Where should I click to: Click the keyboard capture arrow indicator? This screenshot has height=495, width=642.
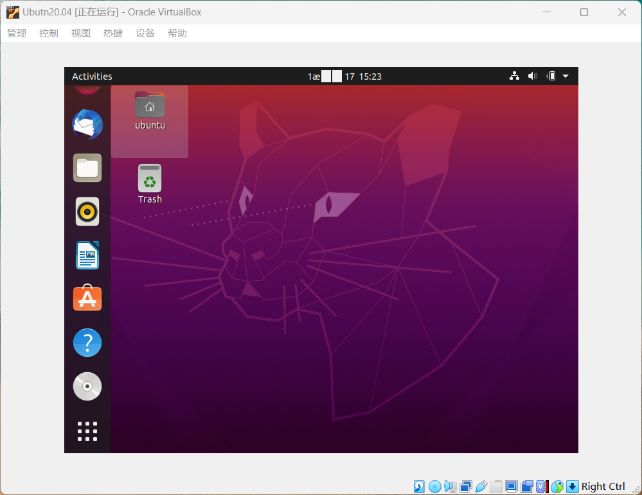(x=572, y=487)
